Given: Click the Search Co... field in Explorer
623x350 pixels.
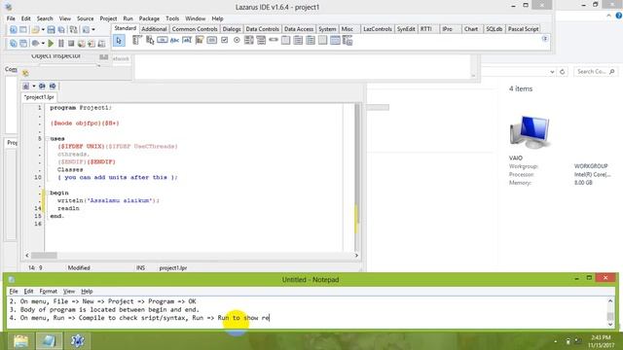Looking at the screenshot, I should [x=595, y=72].
